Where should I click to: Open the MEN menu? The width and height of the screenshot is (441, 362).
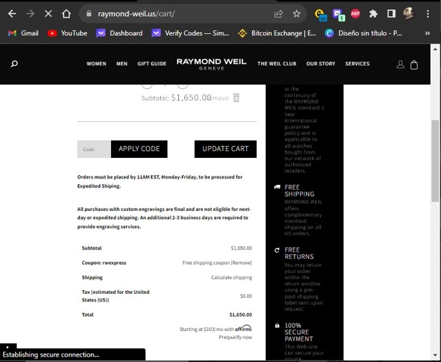121,64
